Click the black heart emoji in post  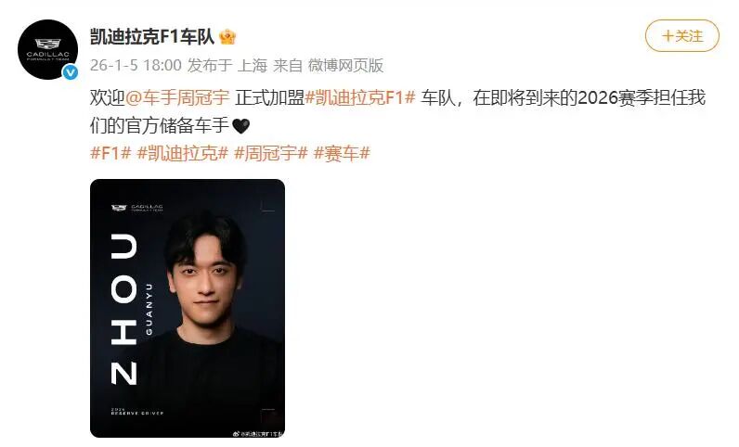[240, 126]
